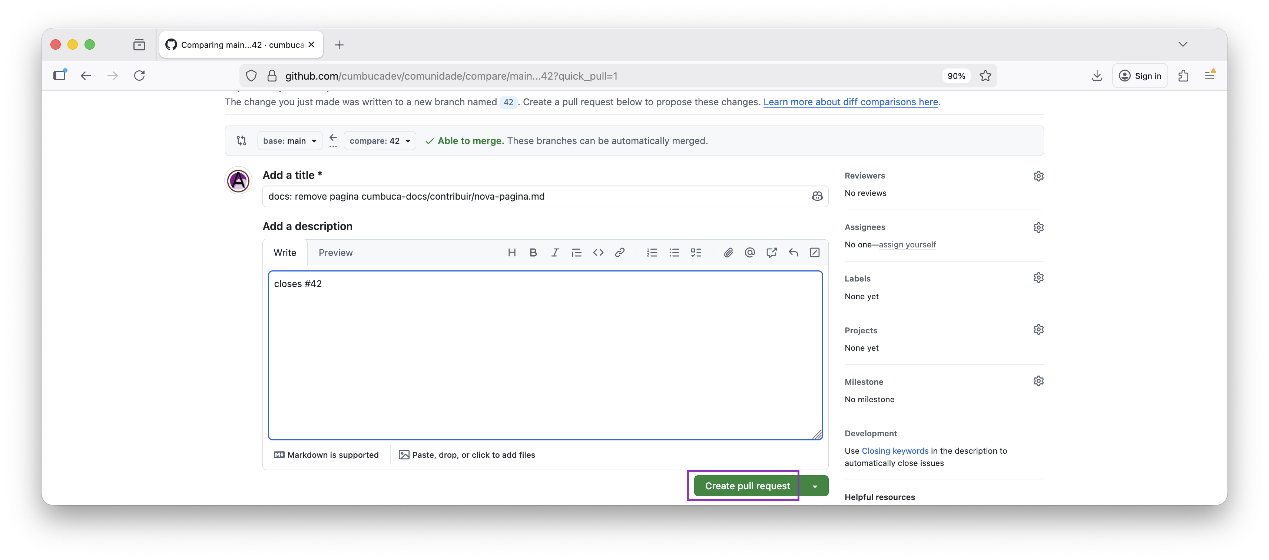The image size is (1269, 560).
Task: Switch to the Preview tab
Action: click(335, 253)
